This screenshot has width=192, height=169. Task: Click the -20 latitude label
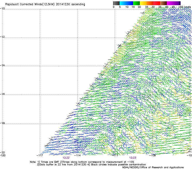coord(2,152)
